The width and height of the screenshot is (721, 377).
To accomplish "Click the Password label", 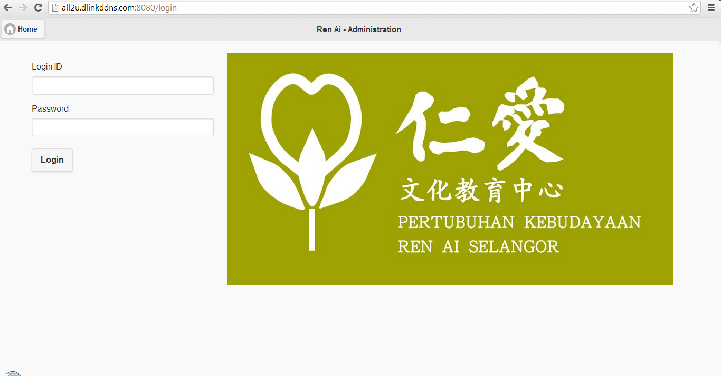I will 50,108.
